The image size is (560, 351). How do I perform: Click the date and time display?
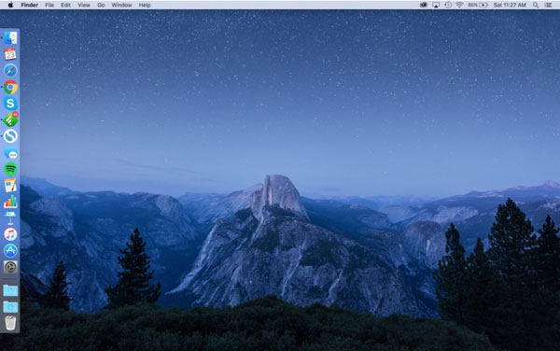[510, 5]
